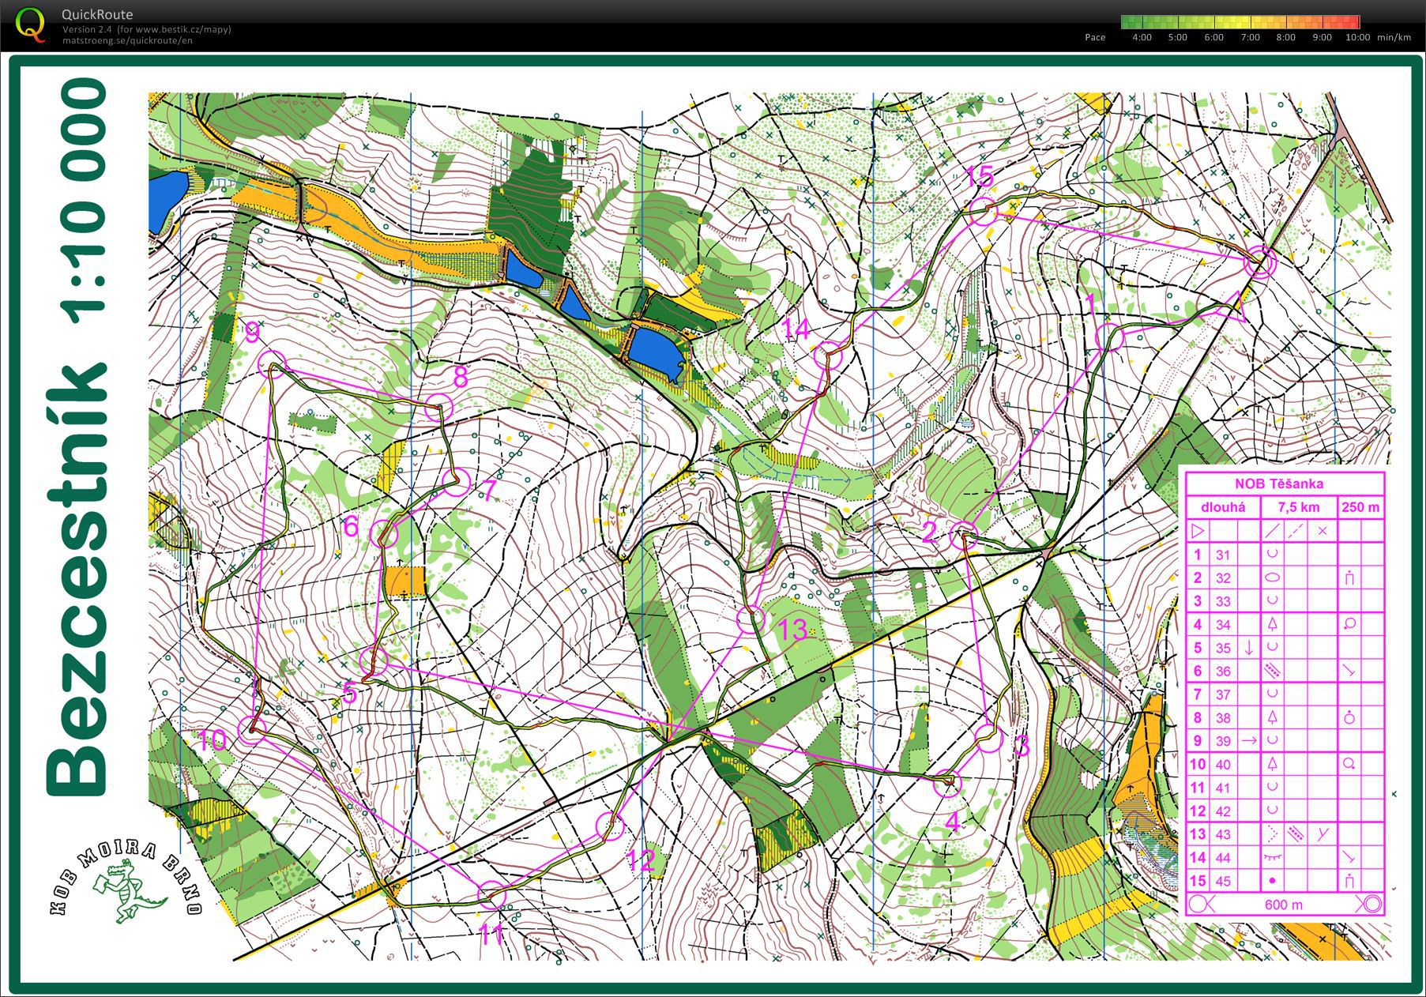Screen dimensions: 1426x997
Task: Select control circle 9 on the course
Action: tap(273, 364)
